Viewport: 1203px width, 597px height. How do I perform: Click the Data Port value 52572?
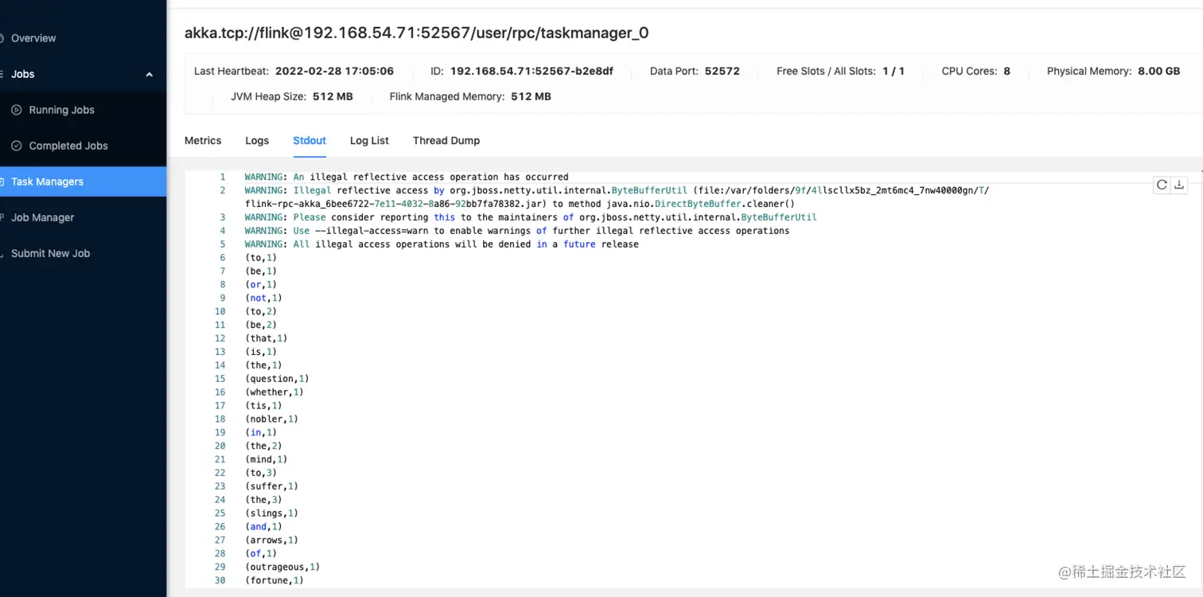click(x=722, y=71)
